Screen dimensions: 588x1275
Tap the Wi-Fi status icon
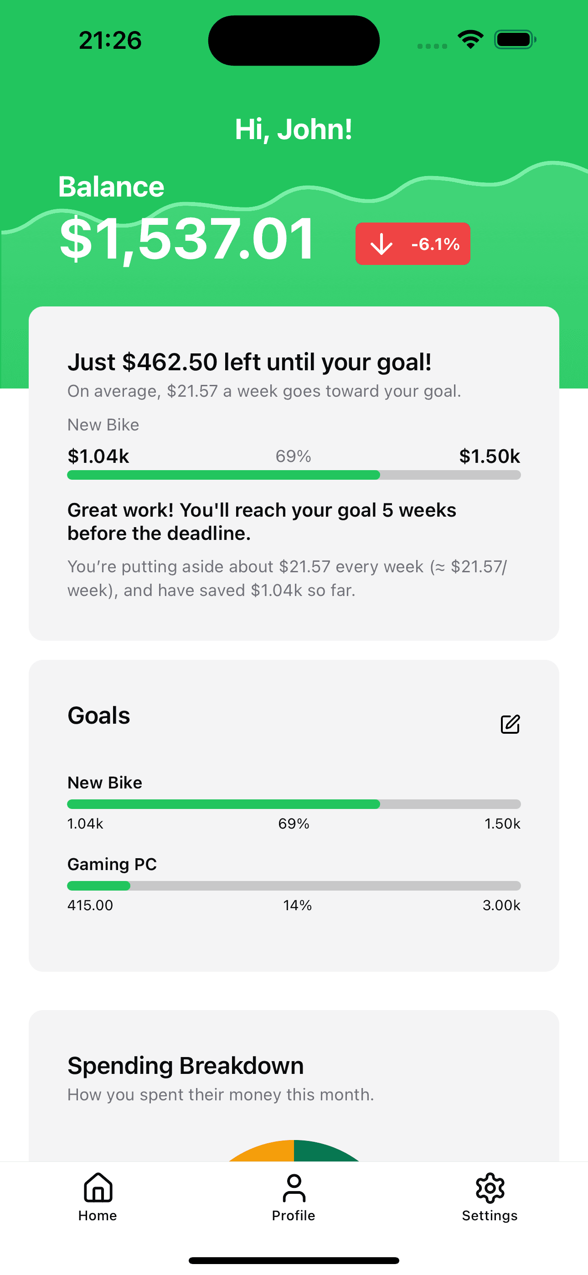pyautogui.click(x=470, y=40)
